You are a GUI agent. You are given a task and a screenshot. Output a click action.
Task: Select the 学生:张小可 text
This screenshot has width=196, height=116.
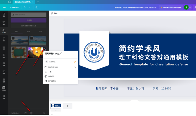point(136,88)
